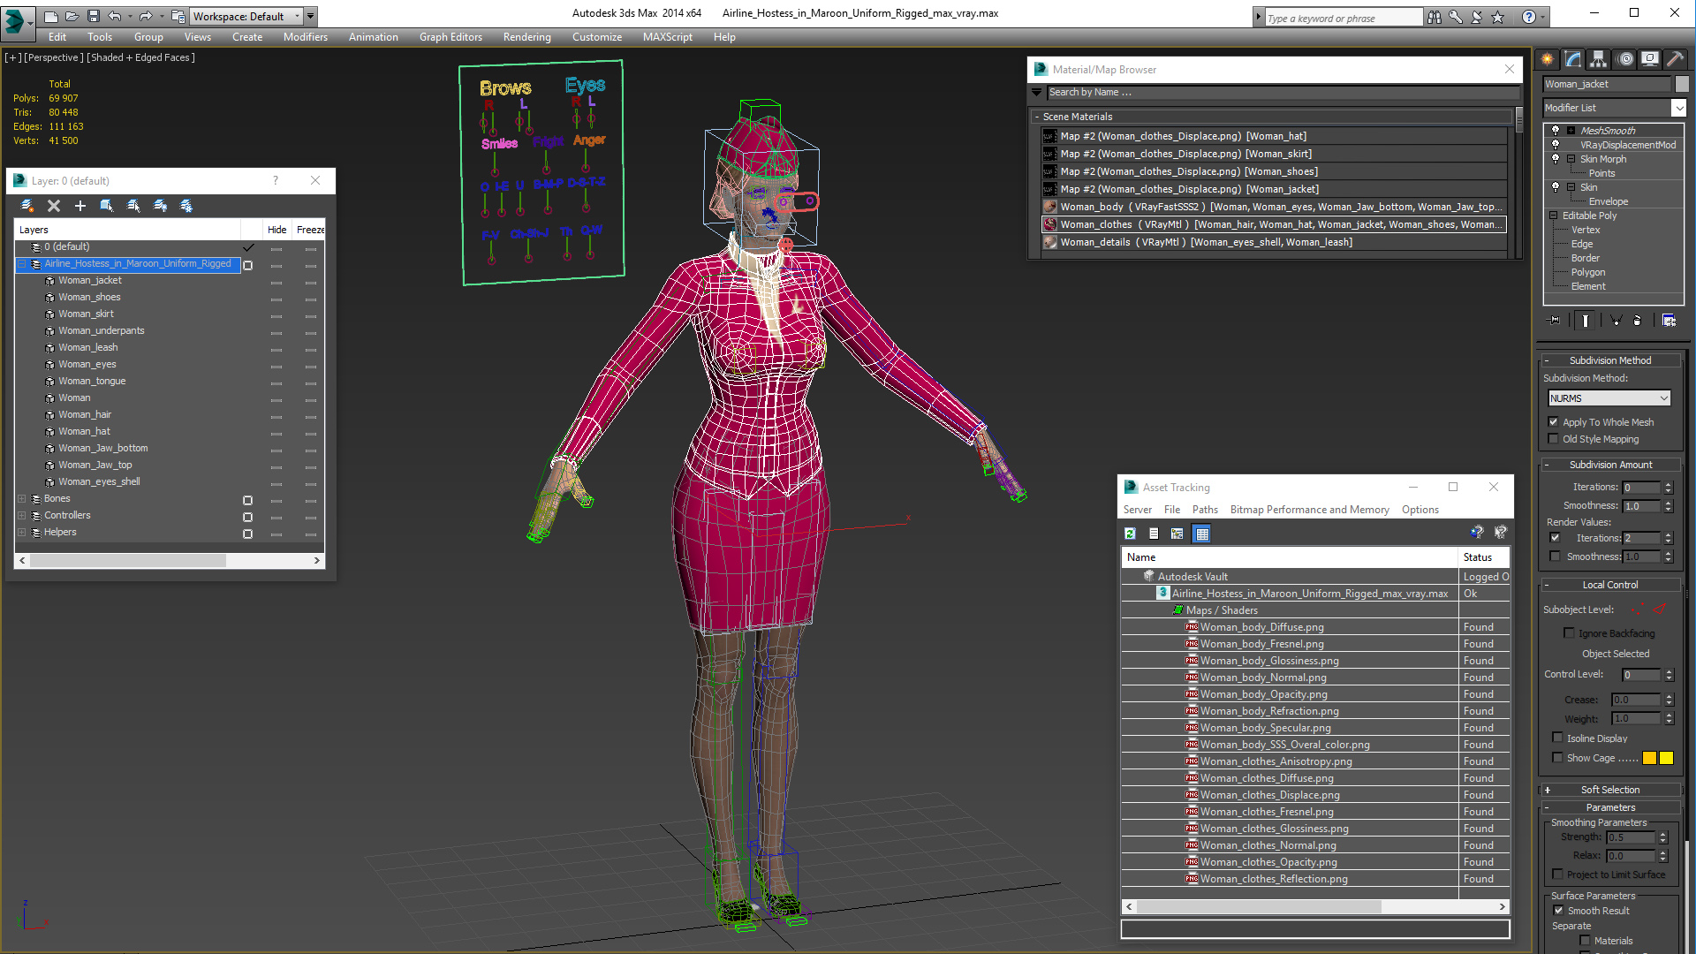Open Subdivision Method NURMS dropdown
Screen dimensions: 1696x954
pos(1609,398)
